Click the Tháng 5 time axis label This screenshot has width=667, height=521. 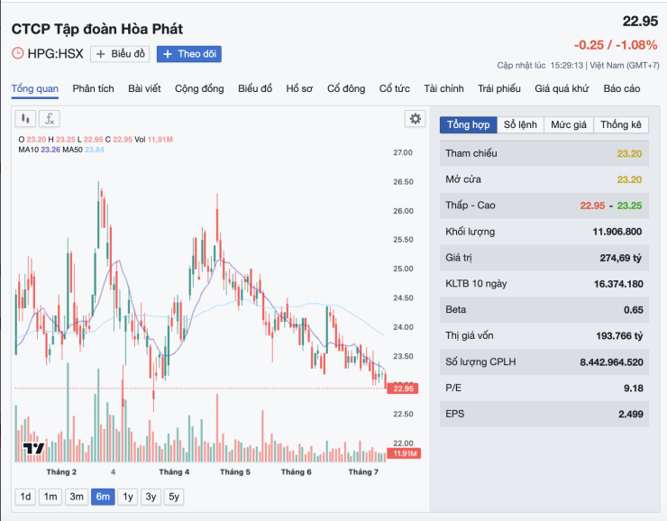pos(235,472)
